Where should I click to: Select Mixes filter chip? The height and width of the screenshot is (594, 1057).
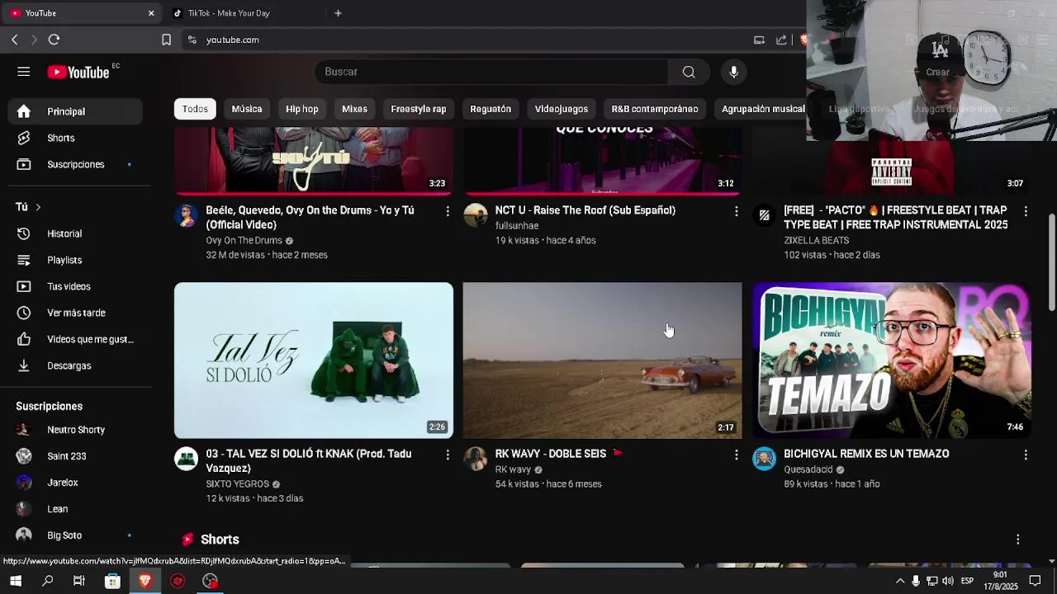click(354, 109)
